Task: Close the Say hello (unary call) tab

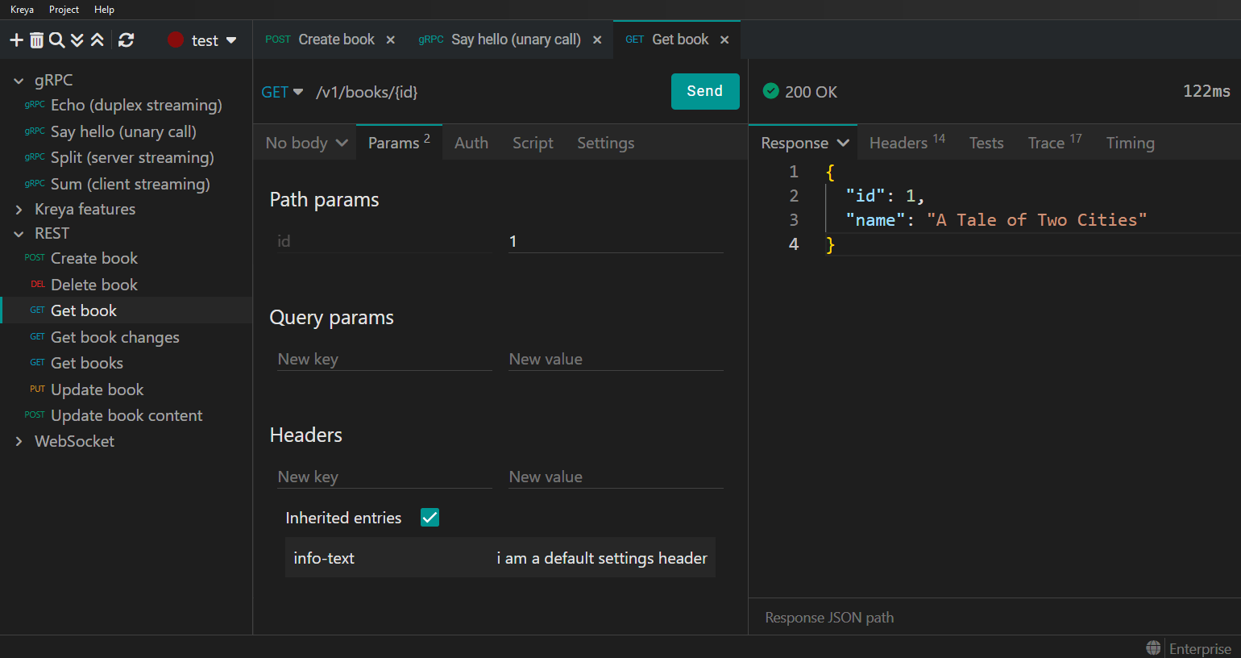Action: [x=597, y=40]
